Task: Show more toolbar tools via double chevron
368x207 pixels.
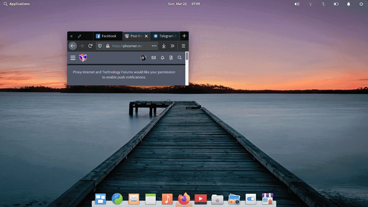Action: (x=172, y=46)
